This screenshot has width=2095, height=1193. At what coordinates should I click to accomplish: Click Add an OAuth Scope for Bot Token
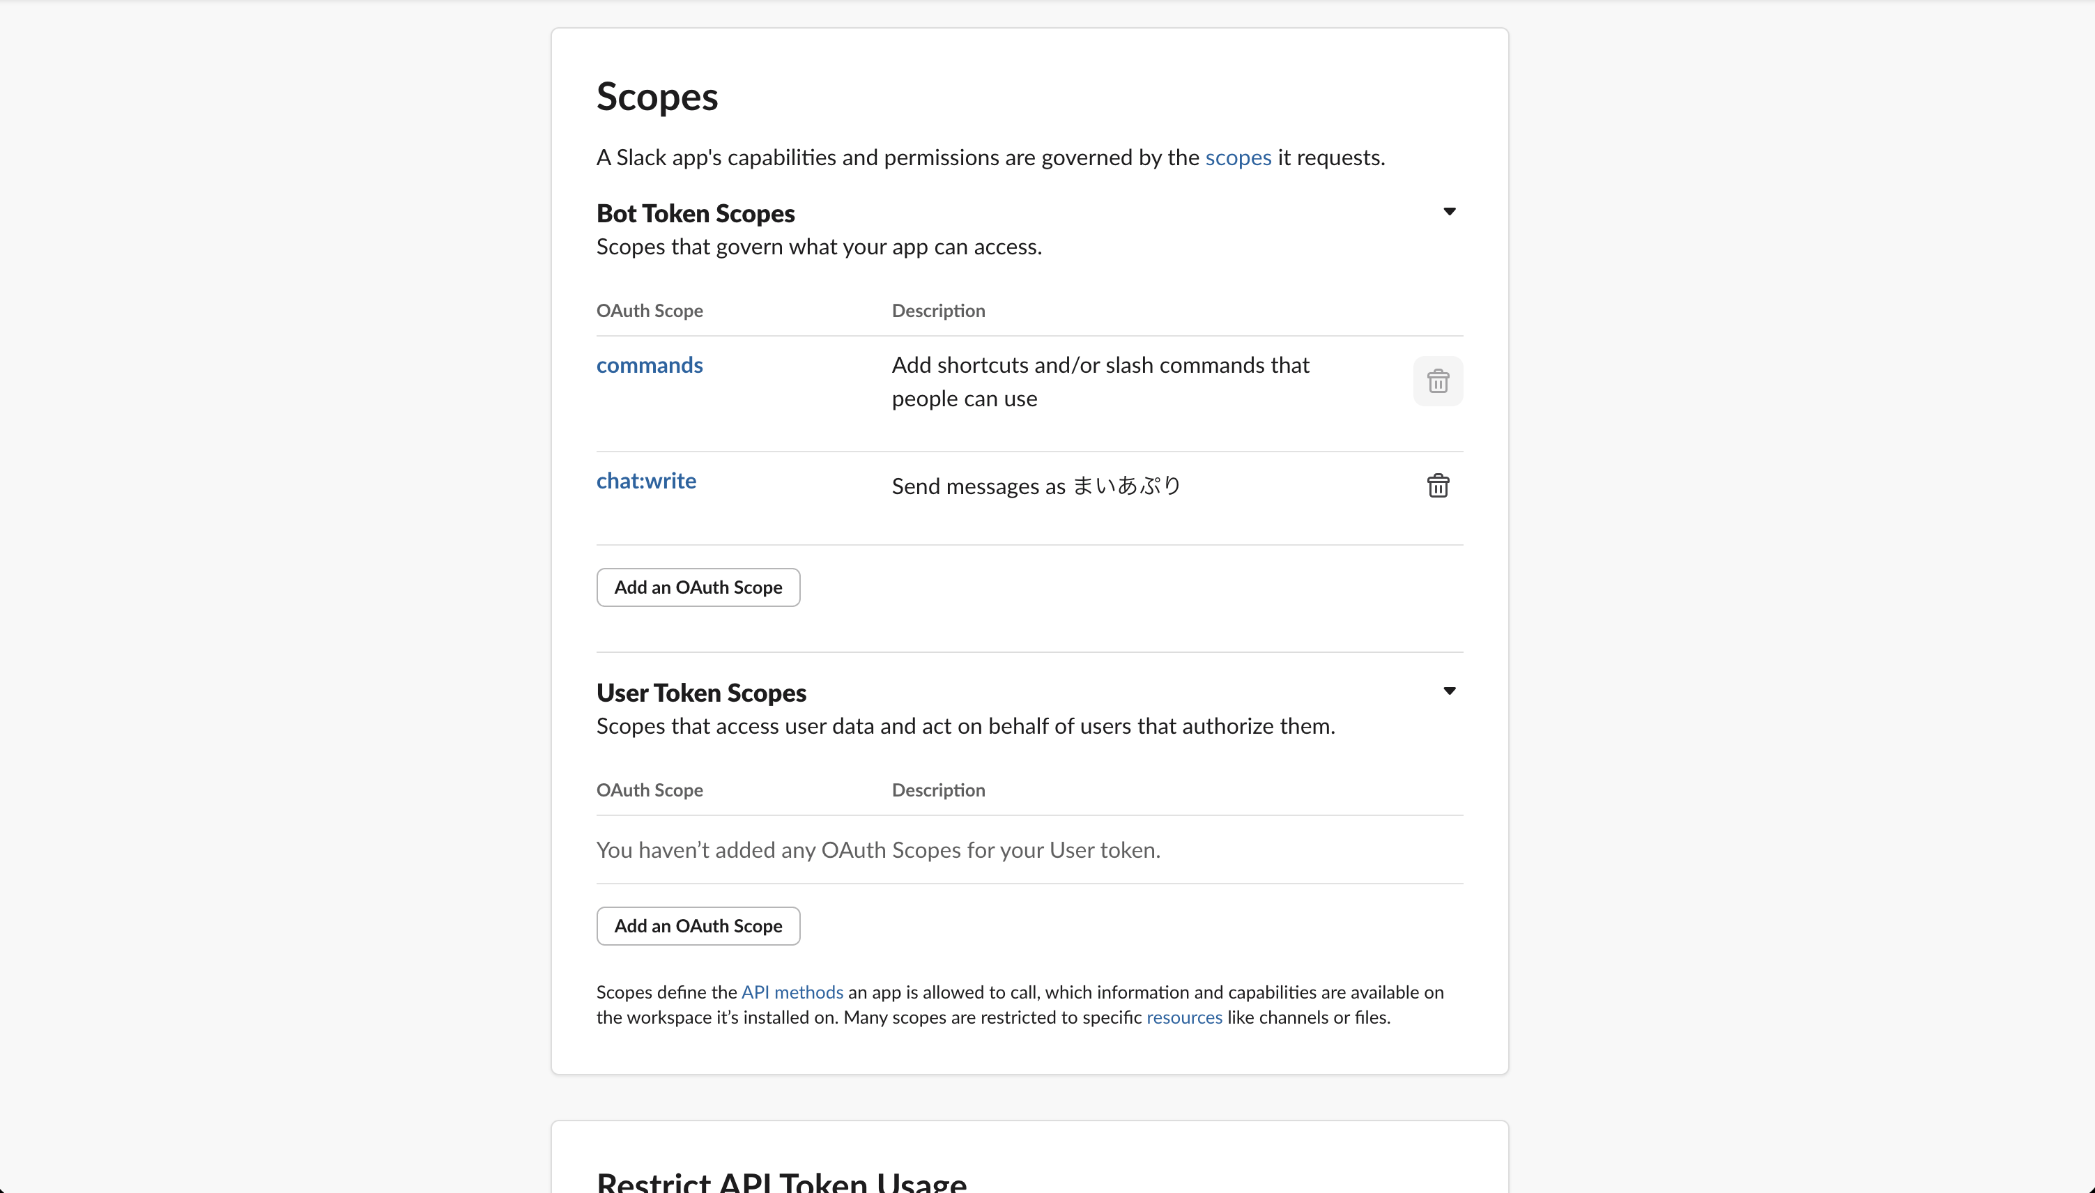[x=697, y=587]
